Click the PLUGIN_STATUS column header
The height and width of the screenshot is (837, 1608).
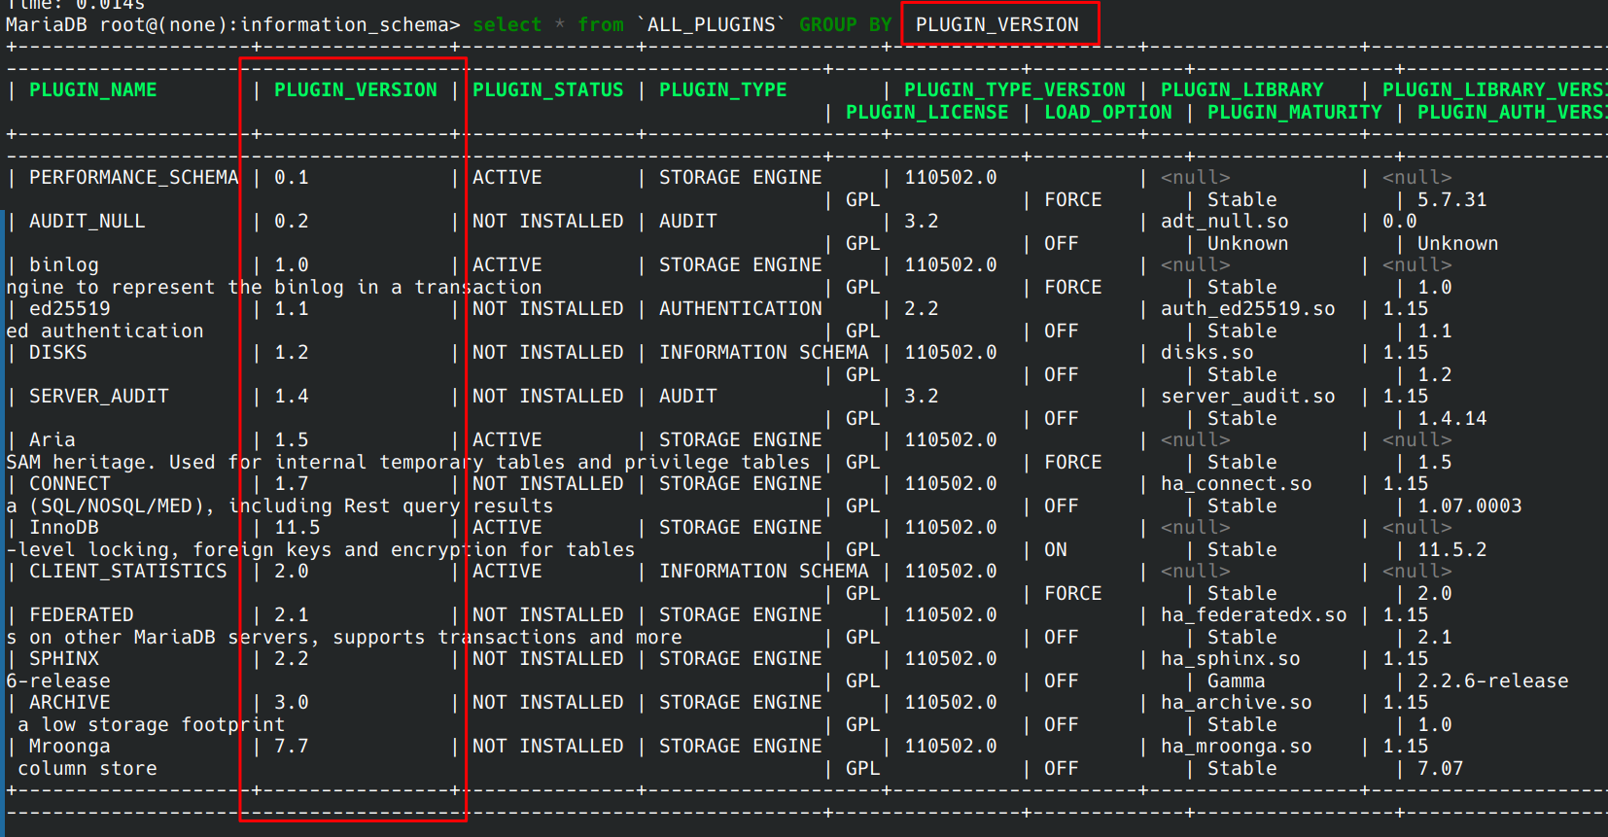(x=547, y=90)
